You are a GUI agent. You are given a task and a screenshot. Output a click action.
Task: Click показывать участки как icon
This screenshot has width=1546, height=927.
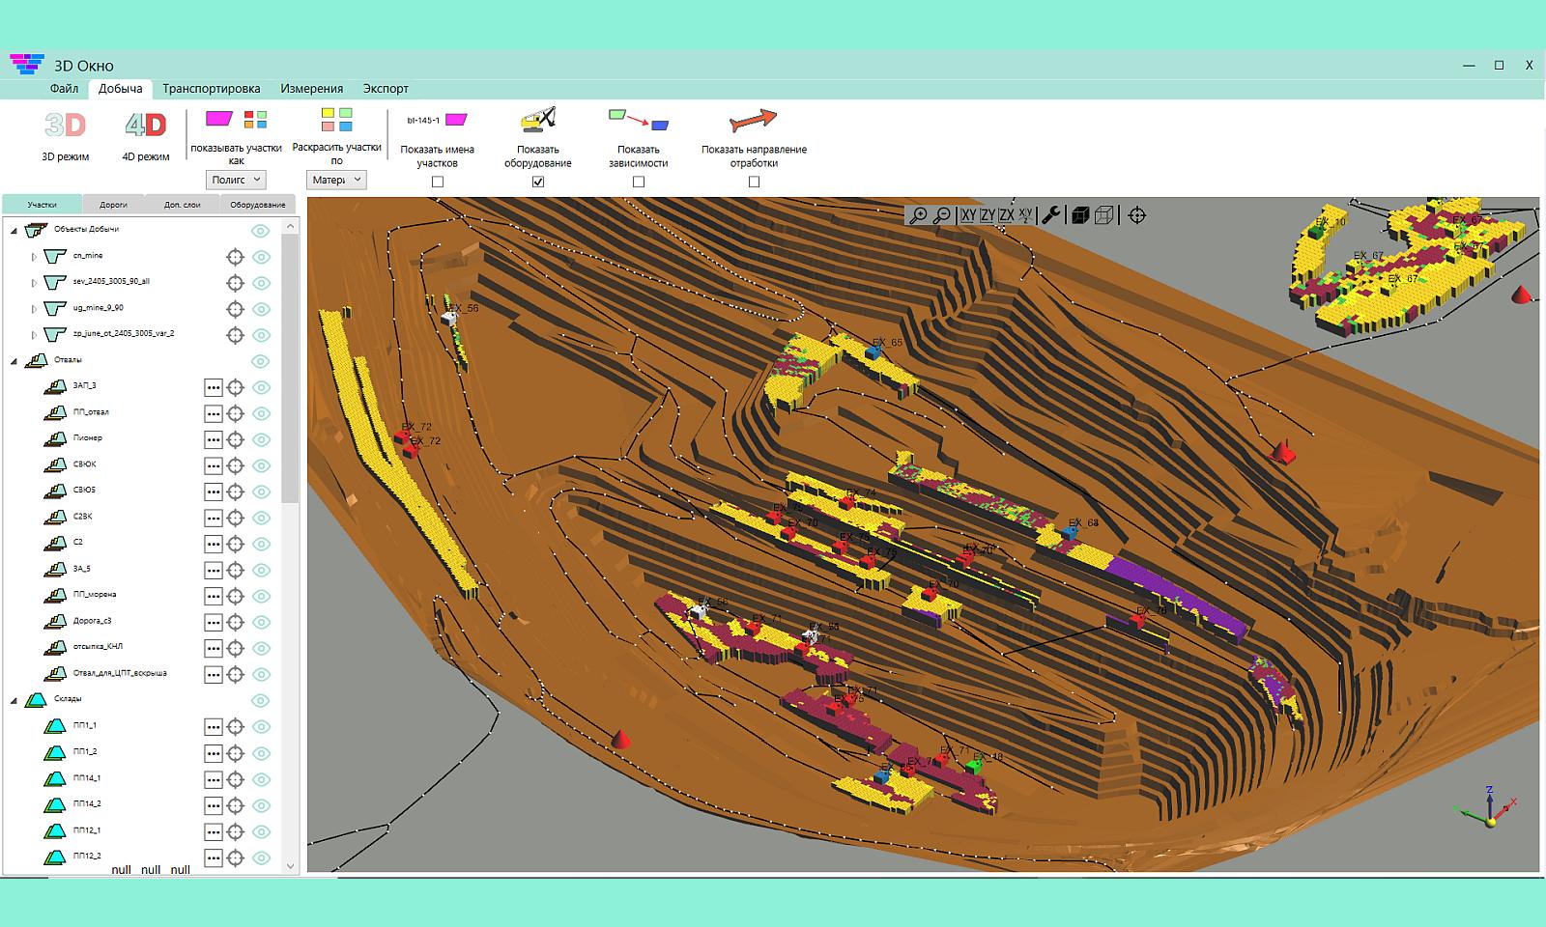(236, 120)
